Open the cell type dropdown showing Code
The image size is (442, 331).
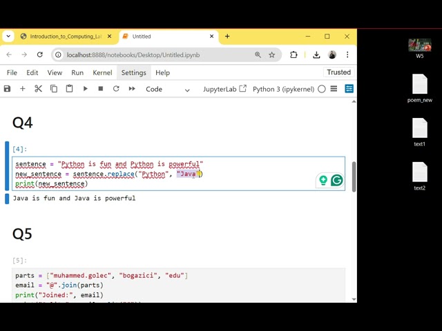(167, 89)
